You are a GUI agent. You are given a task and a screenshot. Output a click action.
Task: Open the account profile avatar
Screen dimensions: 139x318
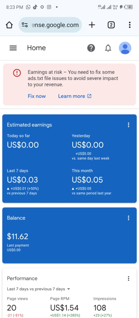click(x=125, y=48)
